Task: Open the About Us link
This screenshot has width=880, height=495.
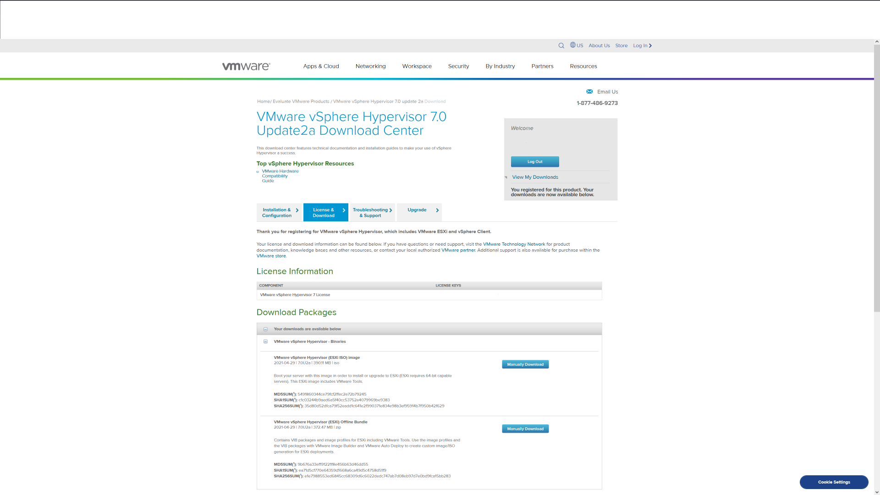Action: coord(599,45)
